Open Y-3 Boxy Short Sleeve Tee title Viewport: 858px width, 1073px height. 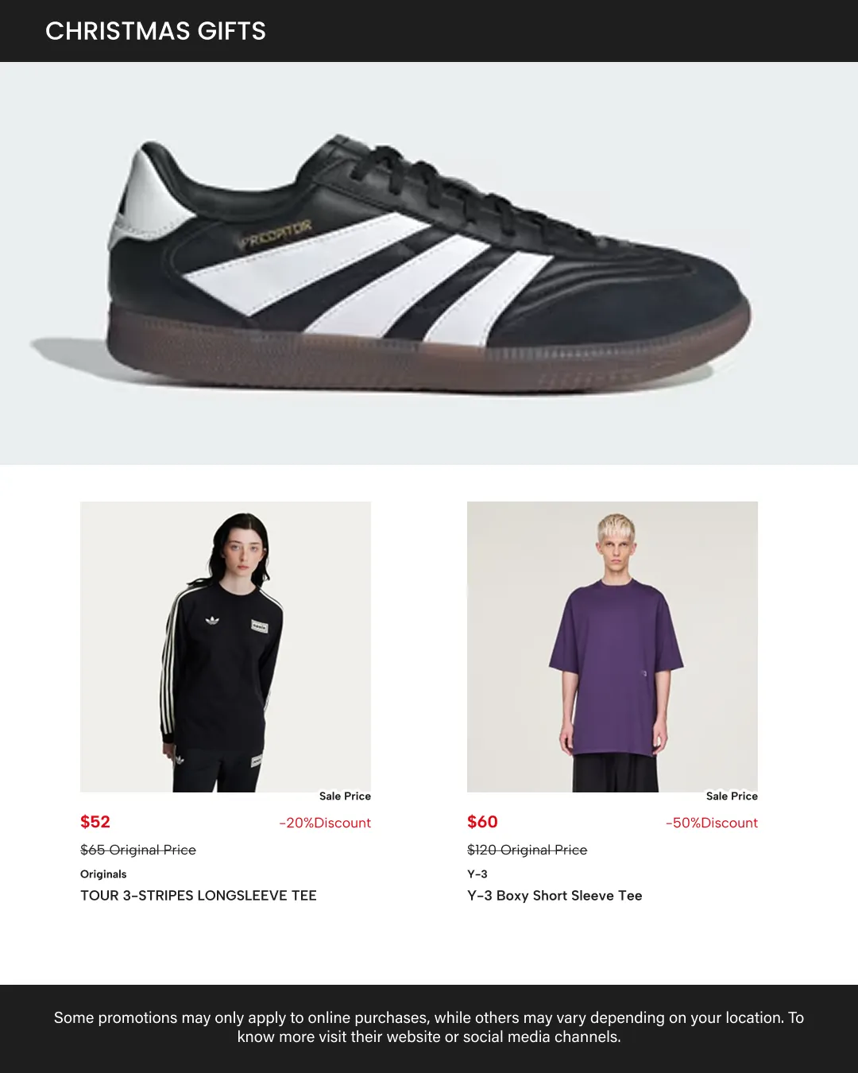point(555,896)
